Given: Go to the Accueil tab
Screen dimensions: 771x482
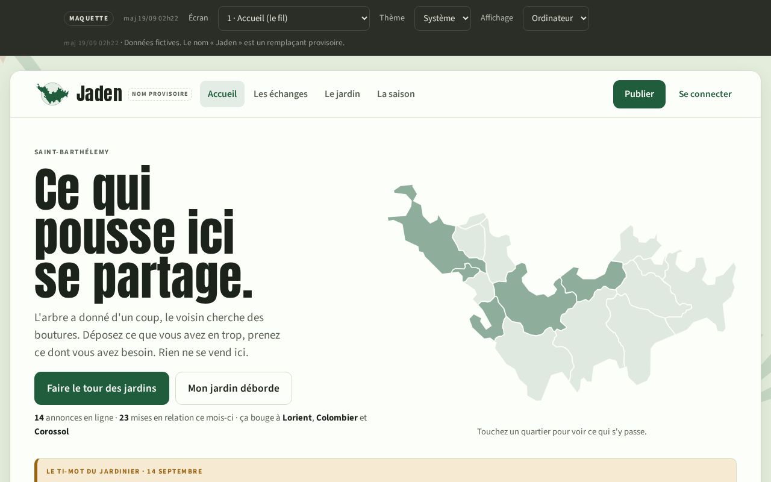Looking at the screenshot, I should [x=222, y=94].
